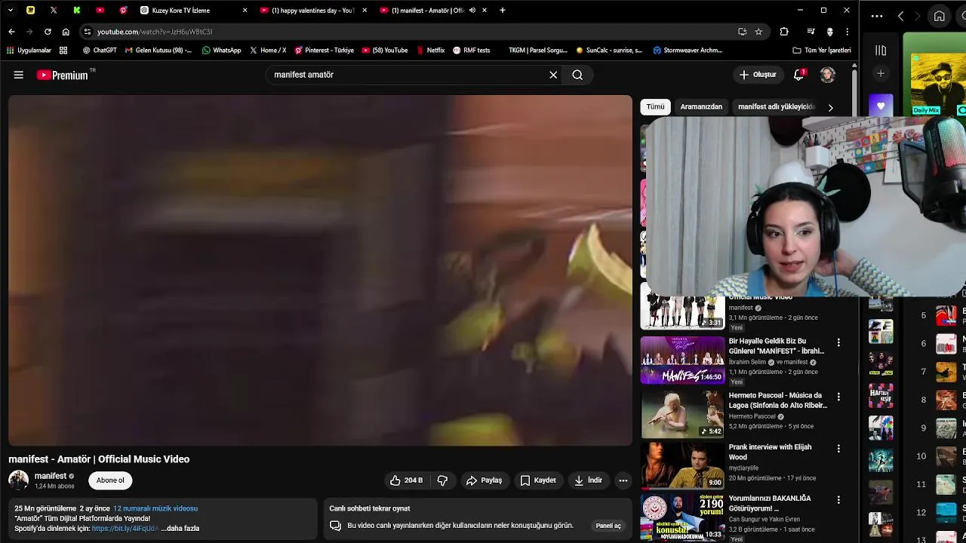Screen dimensions: 966x543
Task: Switch to the happy valentines day tab
Action: (x=313, y=11)
